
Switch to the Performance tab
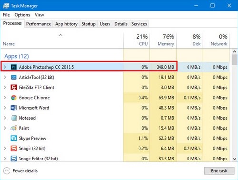39,24
